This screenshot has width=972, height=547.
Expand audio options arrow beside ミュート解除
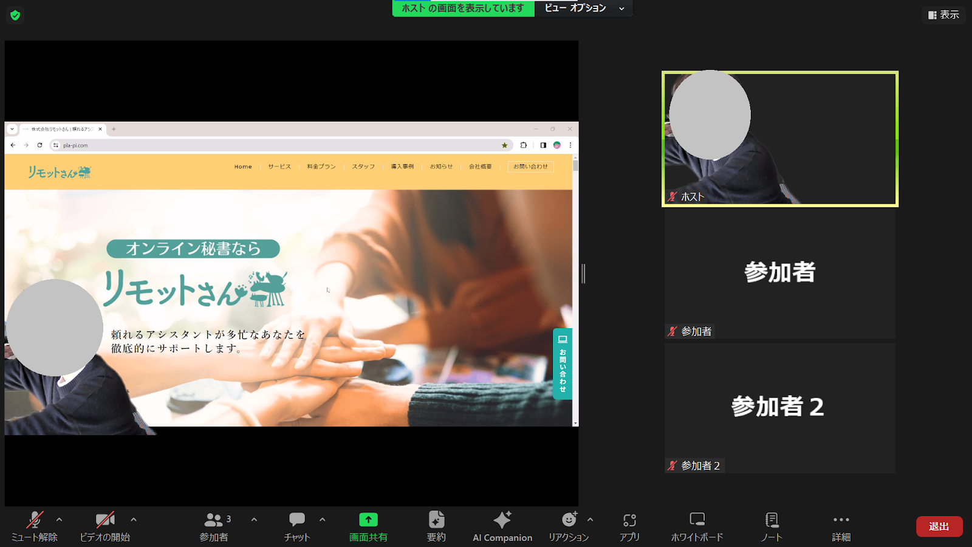coord(59,520)
